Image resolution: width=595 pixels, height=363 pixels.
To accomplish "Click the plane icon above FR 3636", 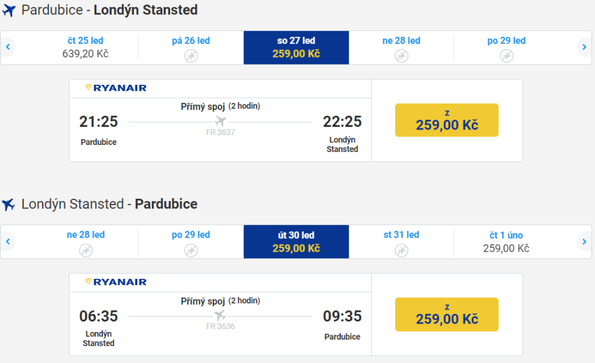I will coord(221,315).
